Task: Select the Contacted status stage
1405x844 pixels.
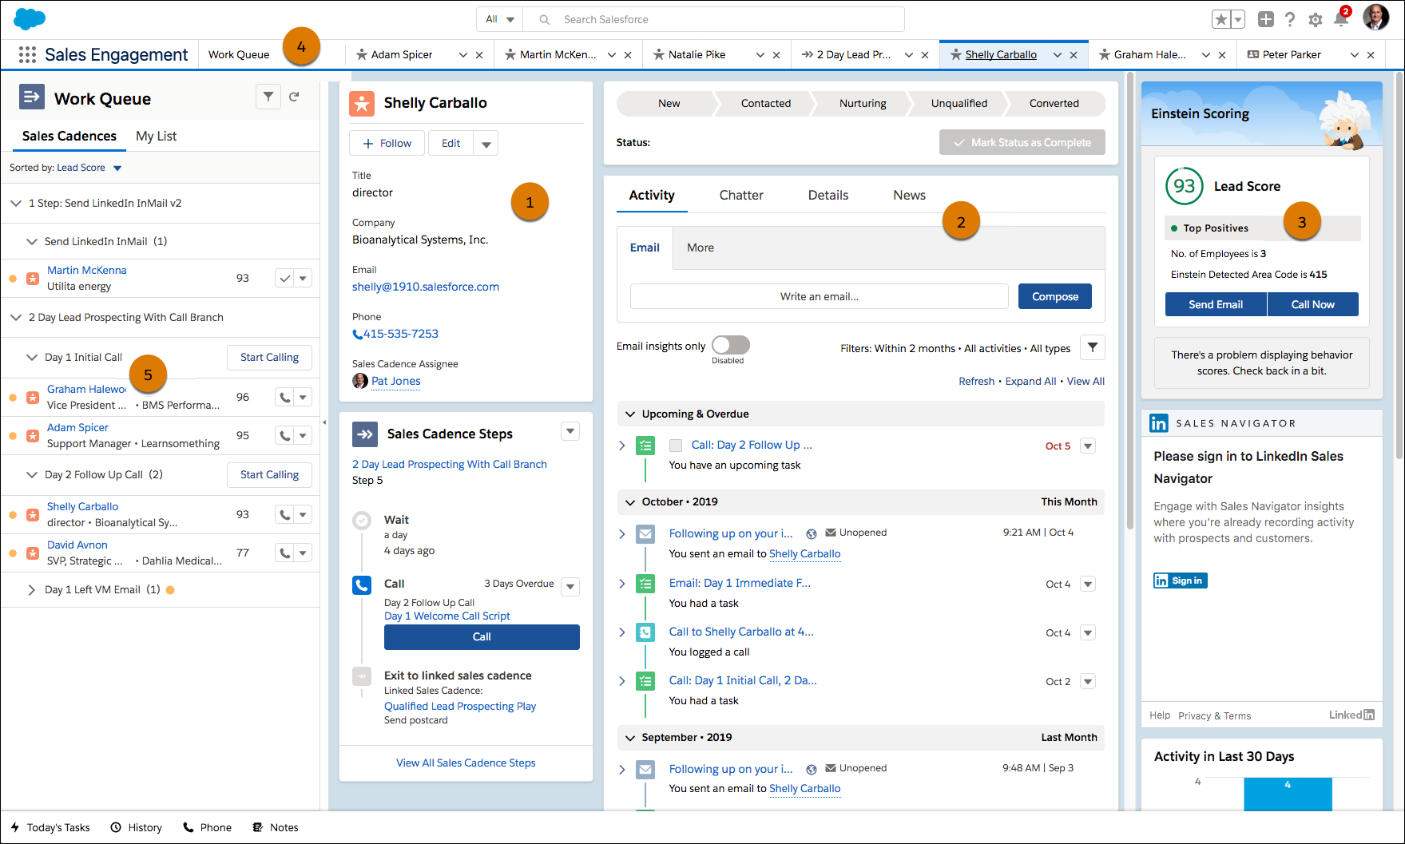Action: [765, 104]
